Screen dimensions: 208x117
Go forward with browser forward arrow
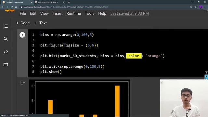(x=7, y=7)
